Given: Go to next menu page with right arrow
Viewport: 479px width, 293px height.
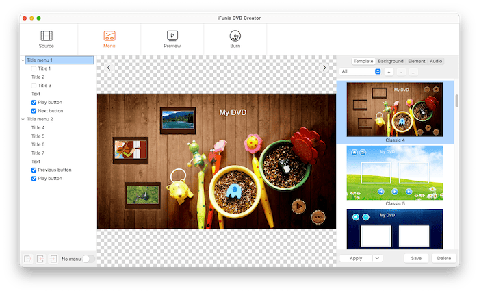Looking at the screenshot, I should point(324,68).
